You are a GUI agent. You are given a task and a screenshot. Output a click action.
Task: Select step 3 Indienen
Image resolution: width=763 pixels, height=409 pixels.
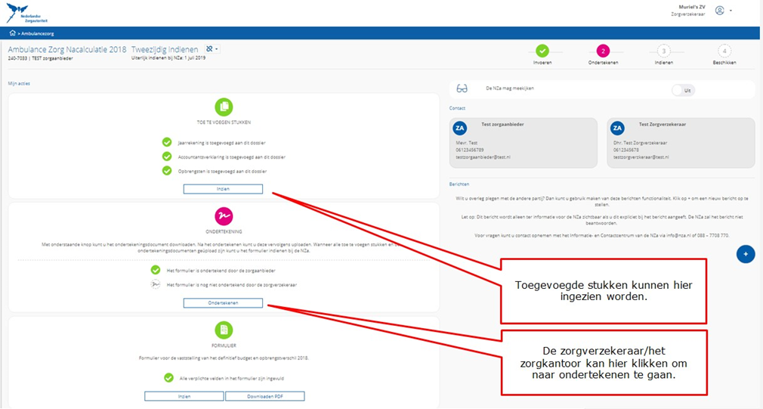coord(664,51)
